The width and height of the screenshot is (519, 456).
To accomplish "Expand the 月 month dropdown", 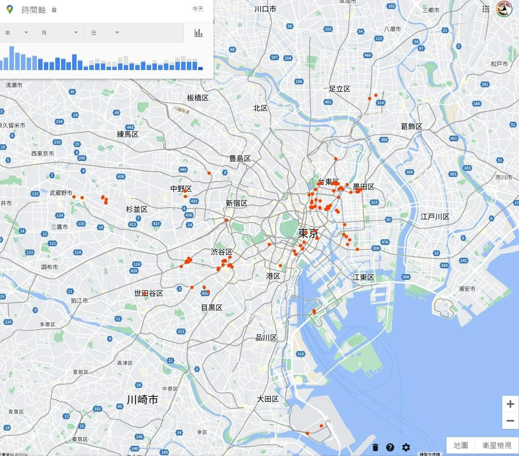I will coord(59,33).
